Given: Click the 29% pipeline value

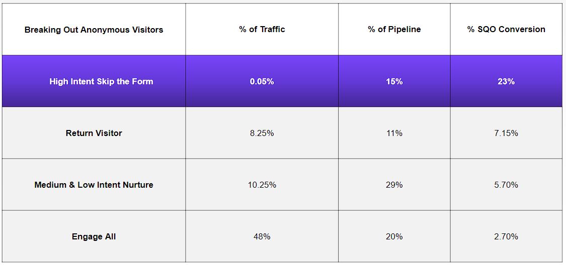Looking at the screenshot, I should (394, 185).
